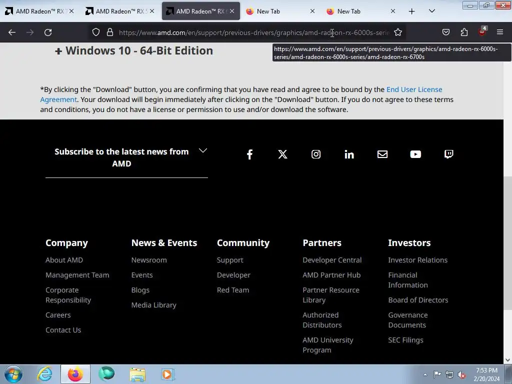Open Board of Directors link
512x384 pixels.
418,300
